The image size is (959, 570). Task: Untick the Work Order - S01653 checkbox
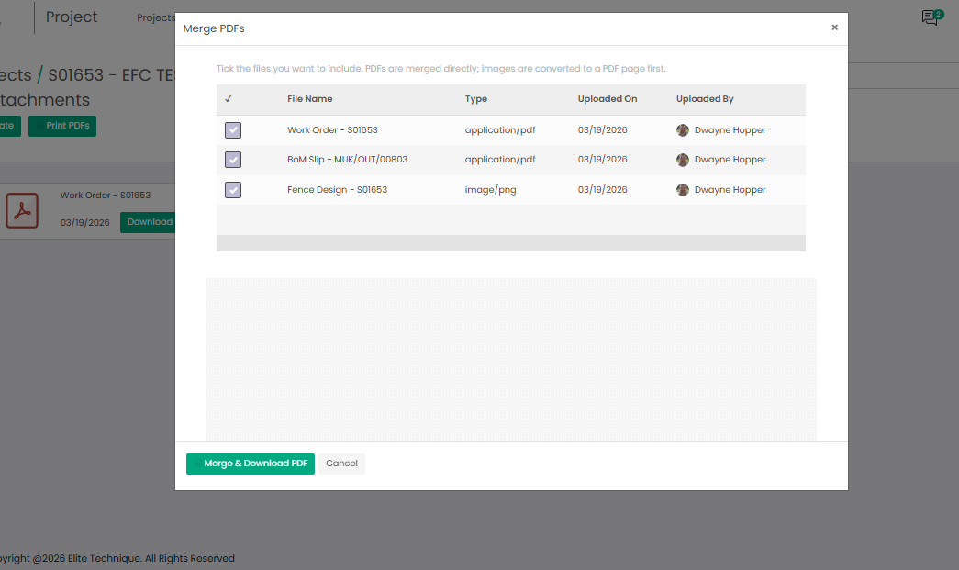[233, 130]
